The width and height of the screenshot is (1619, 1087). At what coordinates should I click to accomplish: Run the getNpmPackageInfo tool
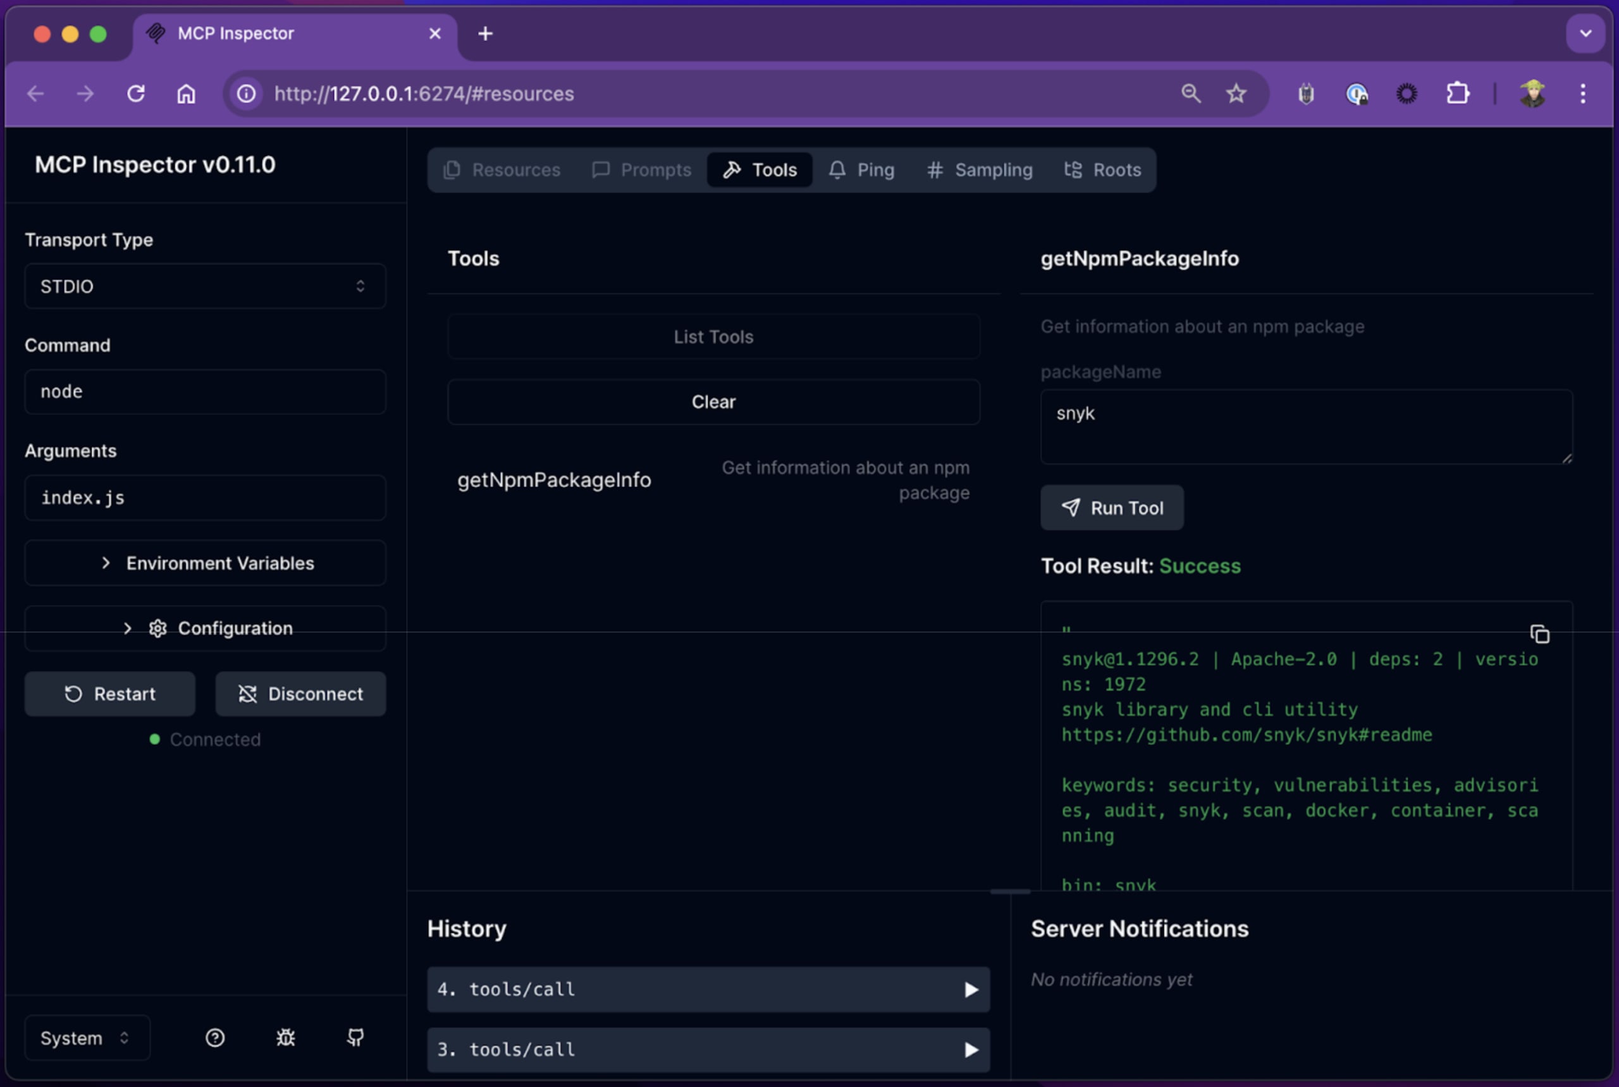click(x=1111, y=508)
